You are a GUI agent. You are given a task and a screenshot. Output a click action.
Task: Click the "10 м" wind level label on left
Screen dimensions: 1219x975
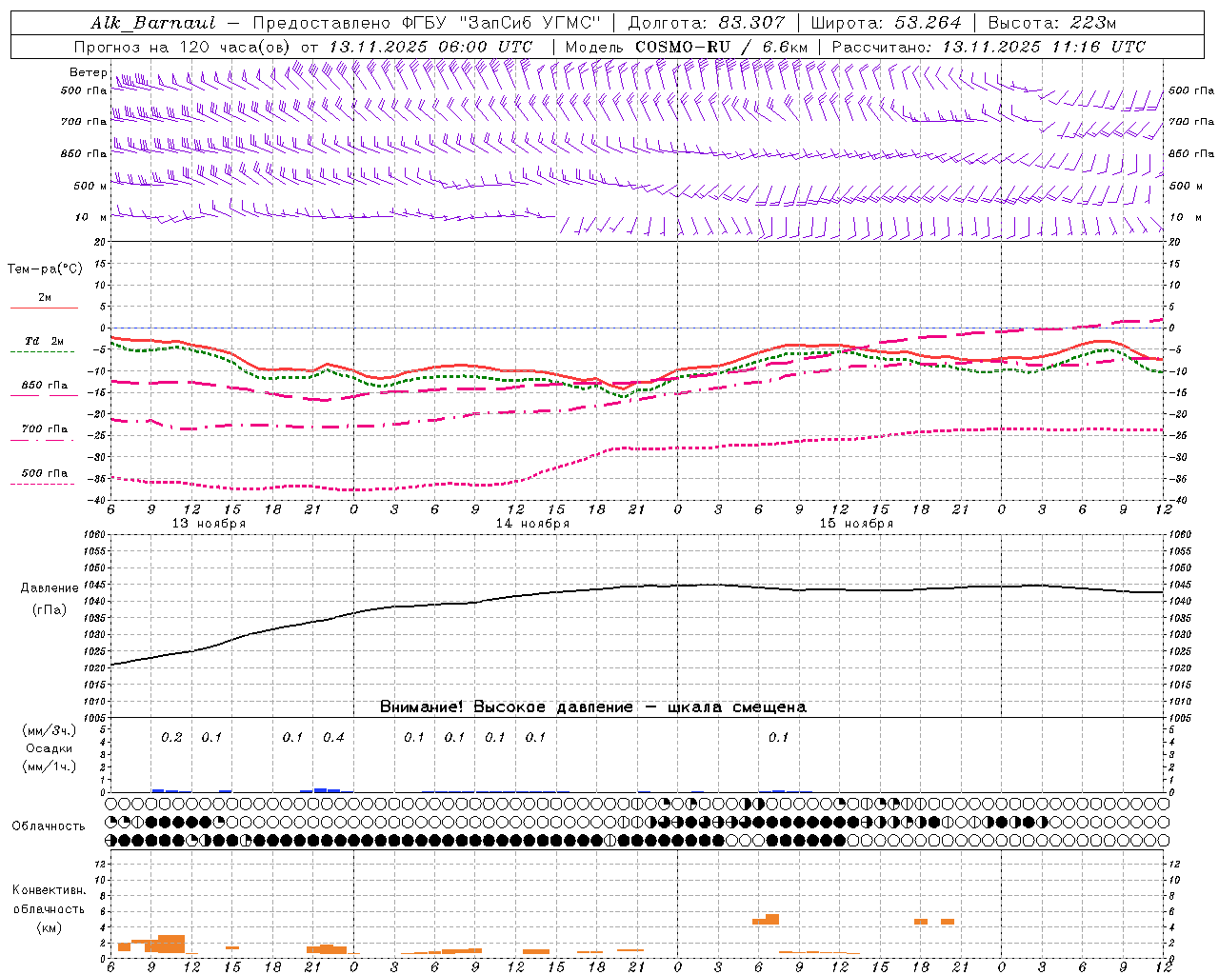(91, 217)
